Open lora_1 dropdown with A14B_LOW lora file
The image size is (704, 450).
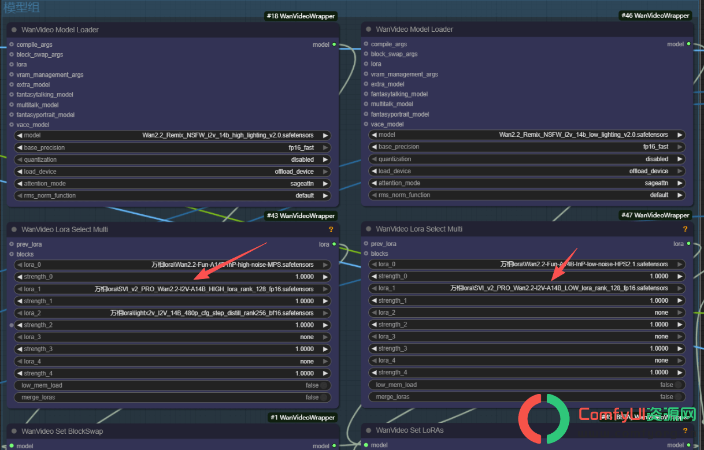point(527,288)
